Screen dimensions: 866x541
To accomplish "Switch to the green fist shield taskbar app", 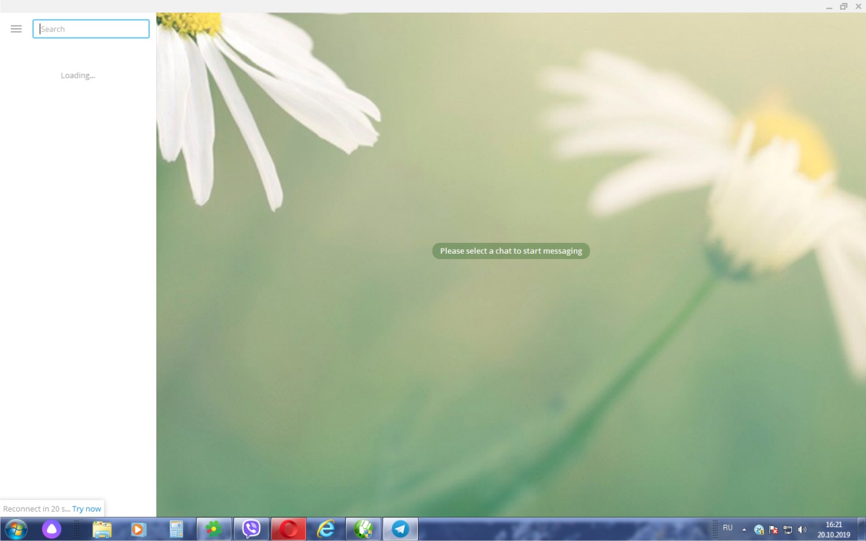I will [363, 529].
